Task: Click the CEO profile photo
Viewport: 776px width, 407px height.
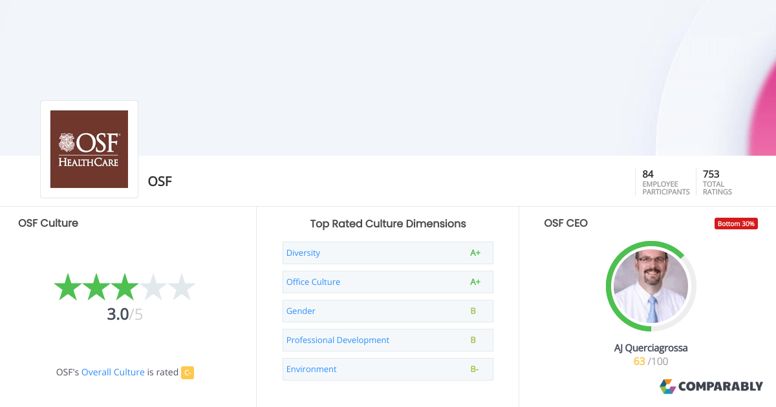Action: (651, 286)
